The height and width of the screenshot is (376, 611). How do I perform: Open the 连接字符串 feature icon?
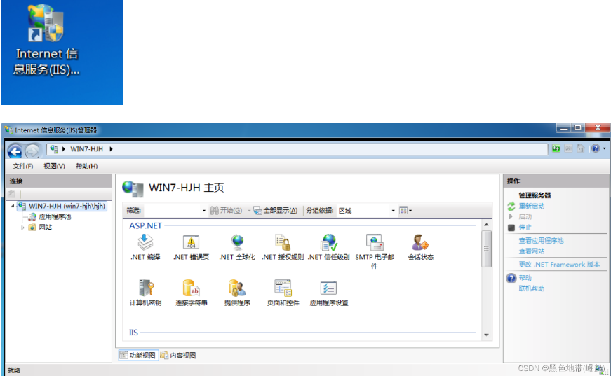point(191,293)
